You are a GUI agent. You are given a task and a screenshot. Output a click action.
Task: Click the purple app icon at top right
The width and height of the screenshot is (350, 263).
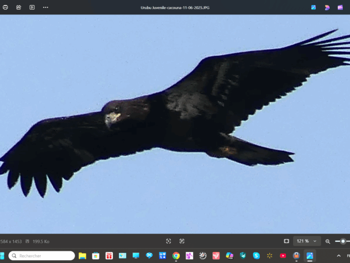(327, 7)
